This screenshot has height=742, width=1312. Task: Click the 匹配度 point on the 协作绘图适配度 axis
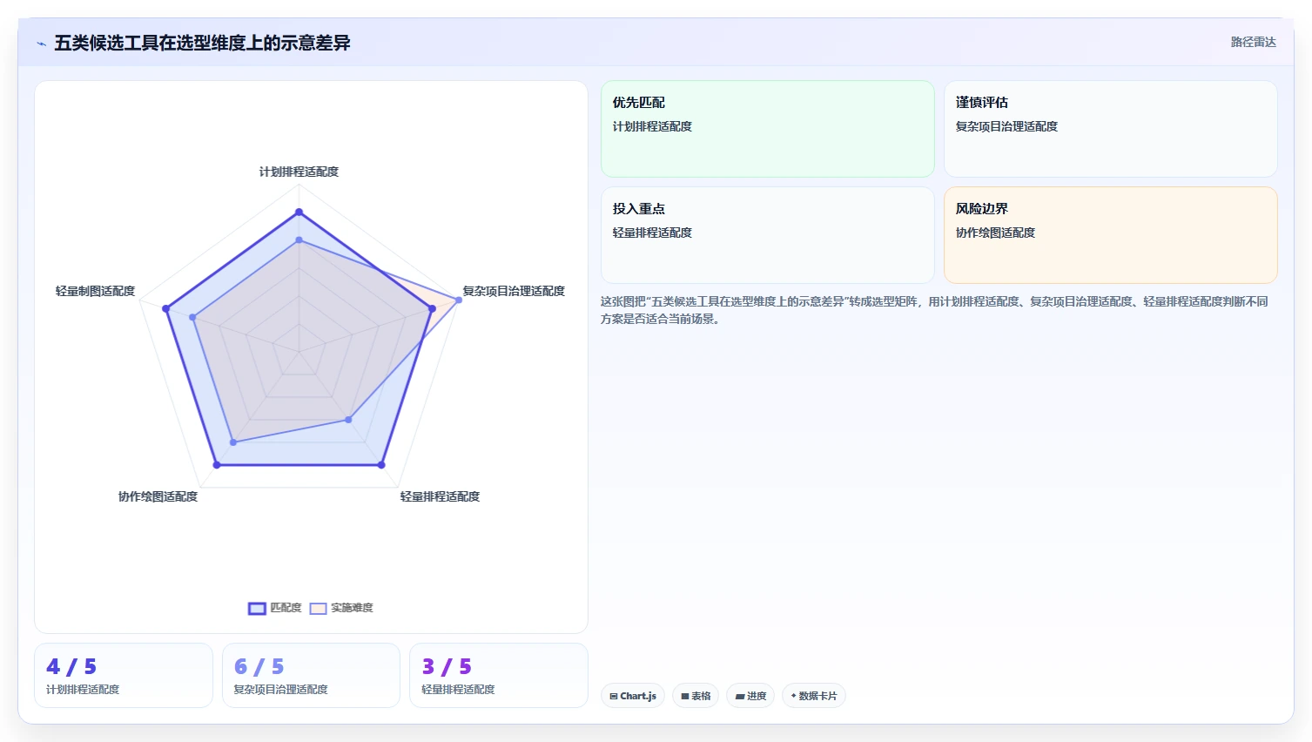point(217,465)
